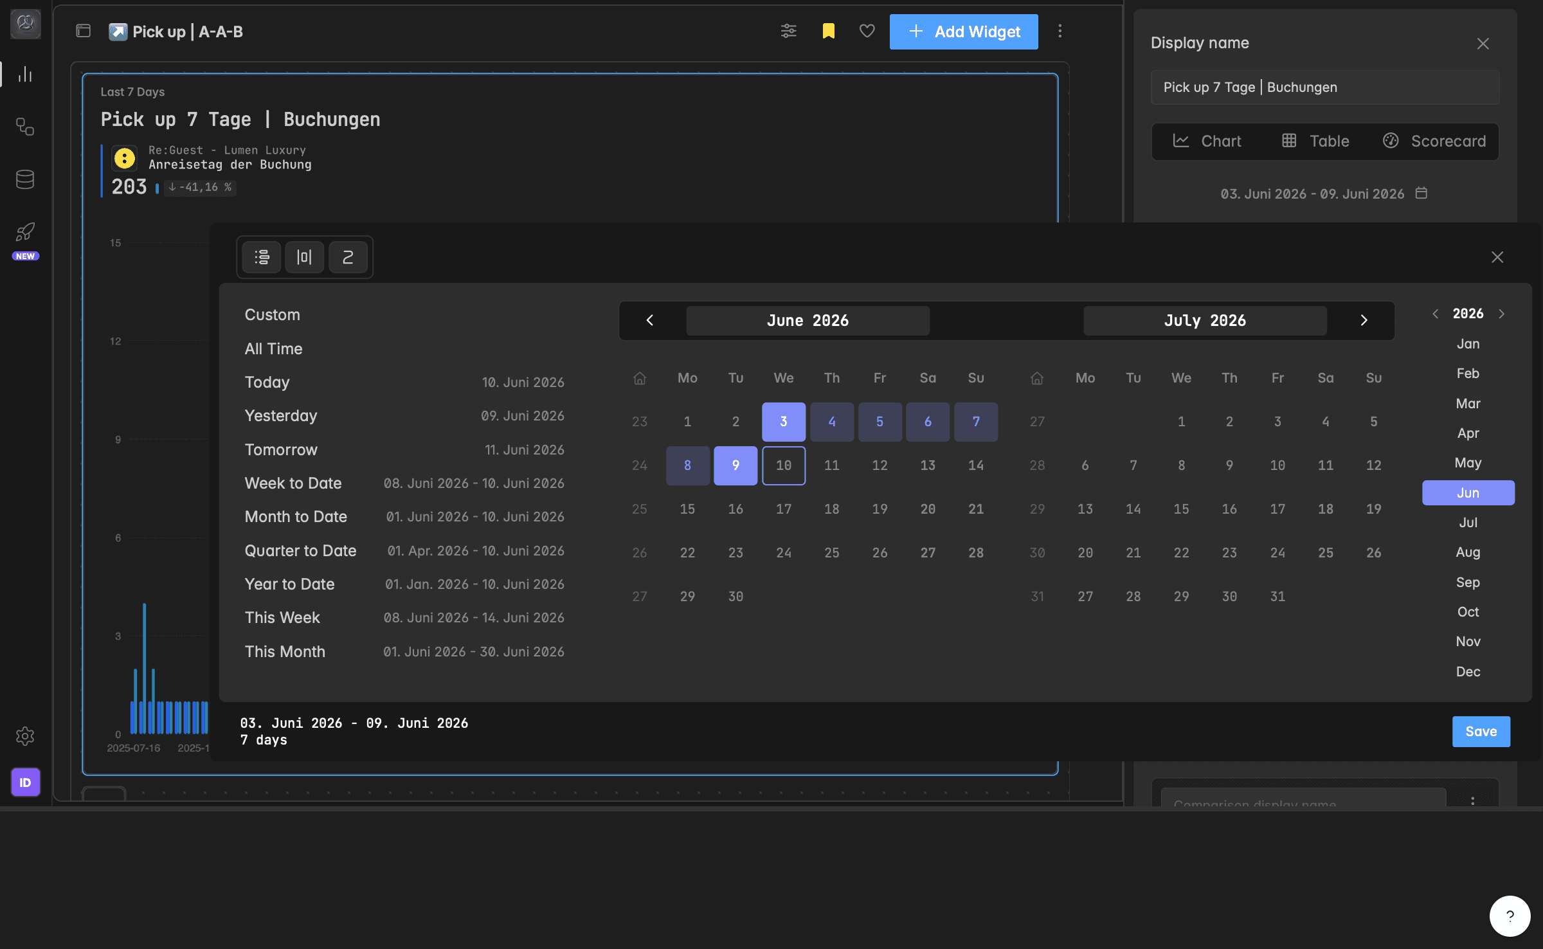Open the dashboard kebab menu
Viewport: 1543px width, 949px height.
1060,31
